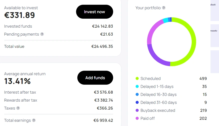Click the Total value amount €24 496.35
Screen dimensions: 219x126
tap(102, 47)
